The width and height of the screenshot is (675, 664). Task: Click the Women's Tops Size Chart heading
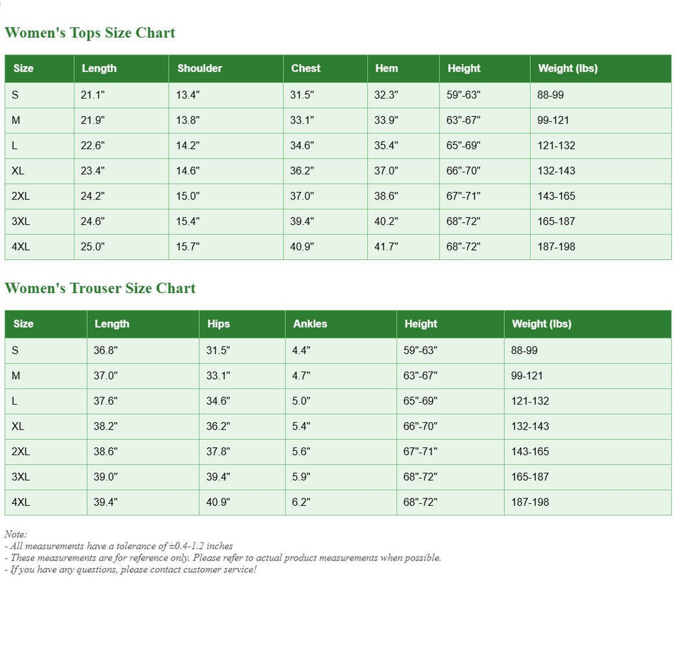coord(90,33)
